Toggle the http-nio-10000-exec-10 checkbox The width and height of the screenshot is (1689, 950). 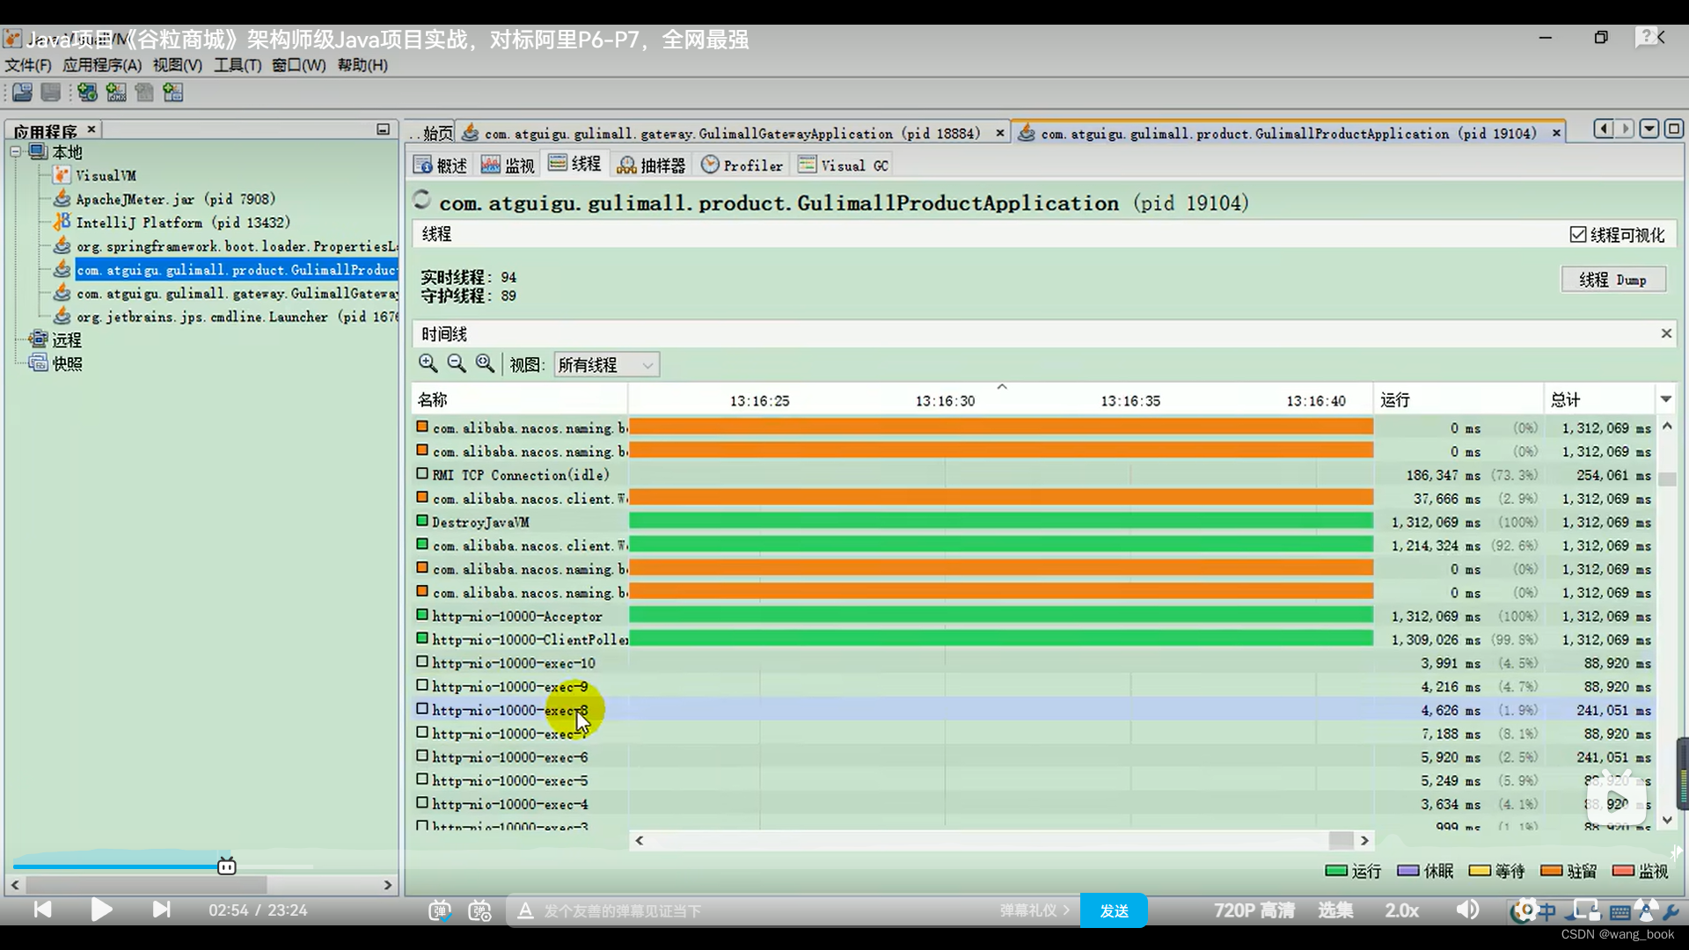pyautogui.click(x=422, y=661)
